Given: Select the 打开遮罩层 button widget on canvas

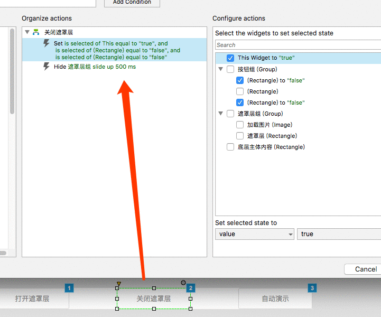Looking at the screenshot, I should pyautogui.click(x=32, y=299).
